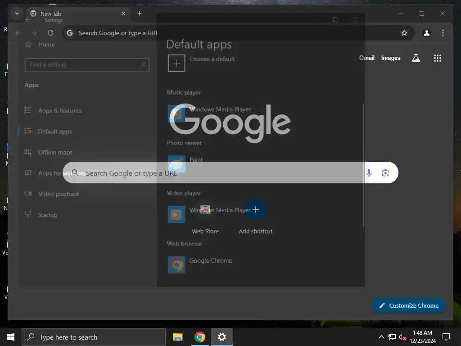Click Chrome's forward navigation arrow
The width and height of the screenshot is (461, 346).
(34, 33)
